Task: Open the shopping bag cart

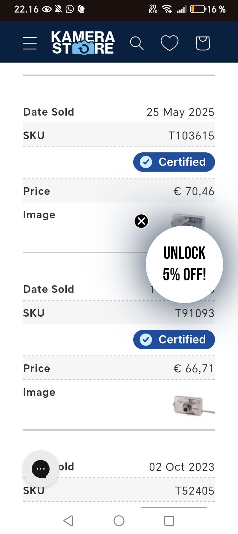Action: click(203, 43)
